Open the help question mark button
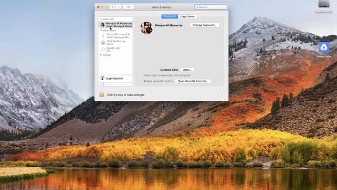The image size is (337, 190). pos(222,95)
